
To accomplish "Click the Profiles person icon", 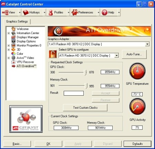I will click(51, 12).
